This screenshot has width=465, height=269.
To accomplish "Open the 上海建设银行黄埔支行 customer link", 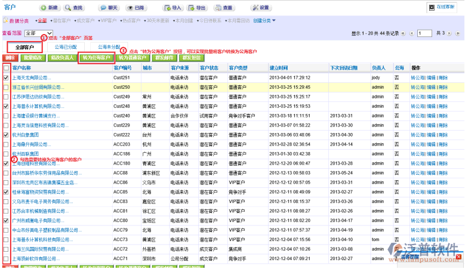I will 36,116.
